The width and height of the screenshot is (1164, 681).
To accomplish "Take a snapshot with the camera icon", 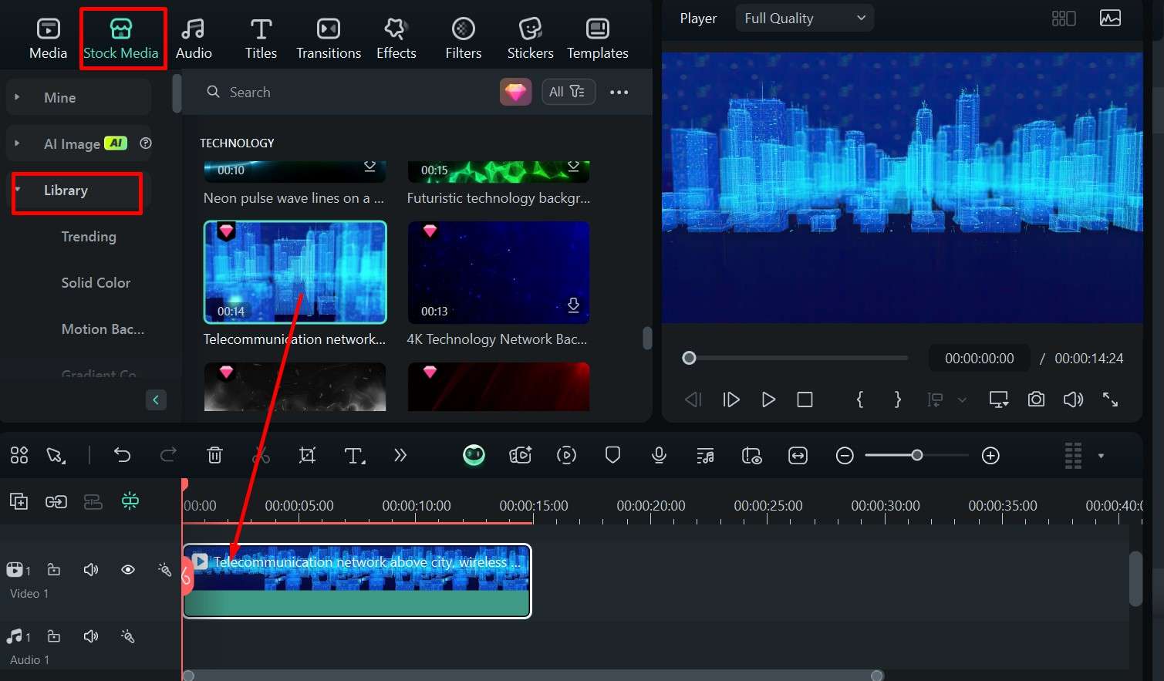I will pos(1036,399).
